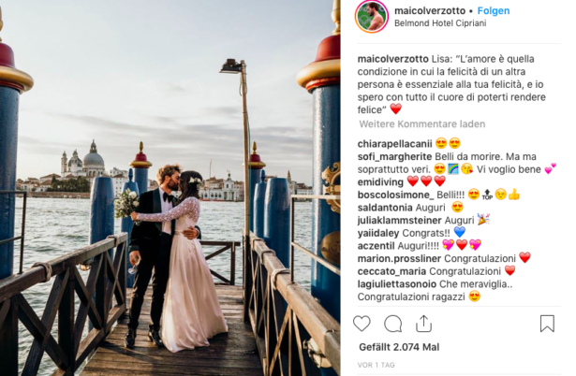This screenshot has width=576, height=376.
Task: View who liked via Gefällt 2.074 Mal
Action: point(399,347)
